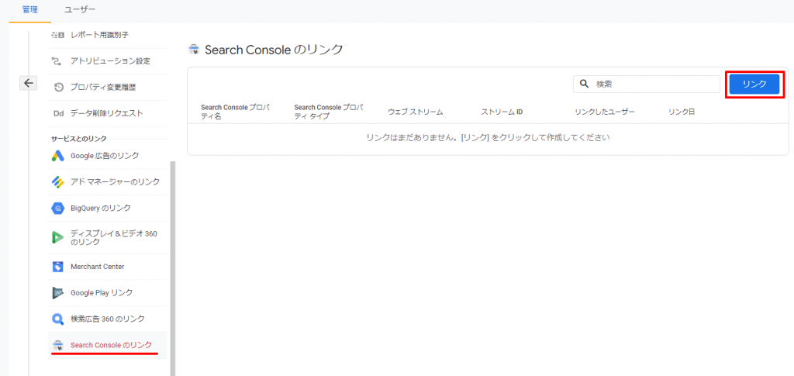
Task: Click the Search Console のリンク page heading
Action: click(274, 49)
